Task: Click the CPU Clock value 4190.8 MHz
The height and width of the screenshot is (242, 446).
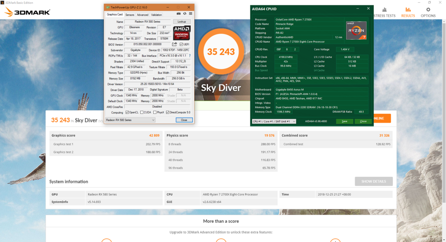Action: (x=286, y=57)
